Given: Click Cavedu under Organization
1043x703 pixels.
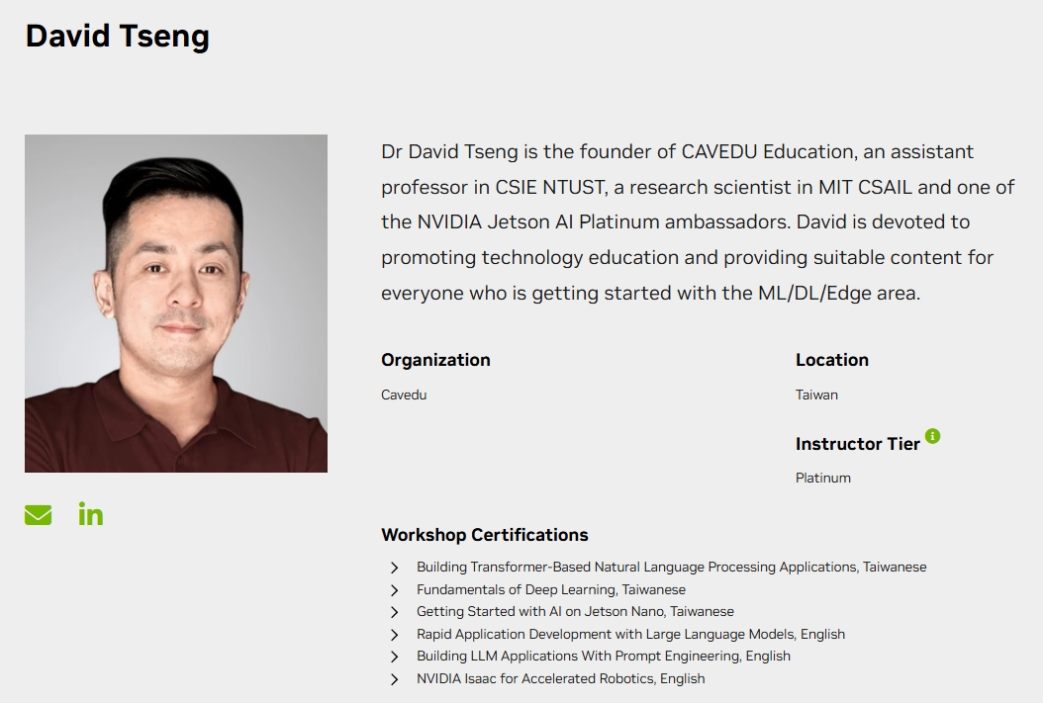Looking at the screenshot, I should [404, 395].
